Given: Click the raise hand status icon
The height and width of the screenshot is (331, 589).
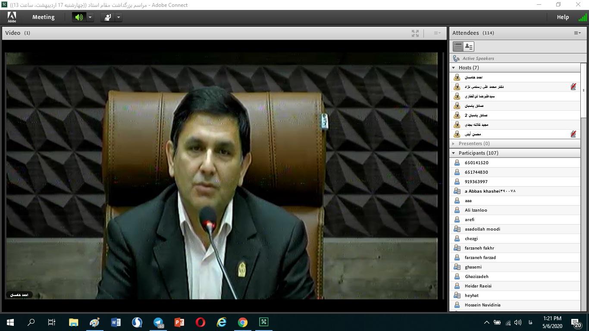Looking at the screenshot, I should [107, 17].
